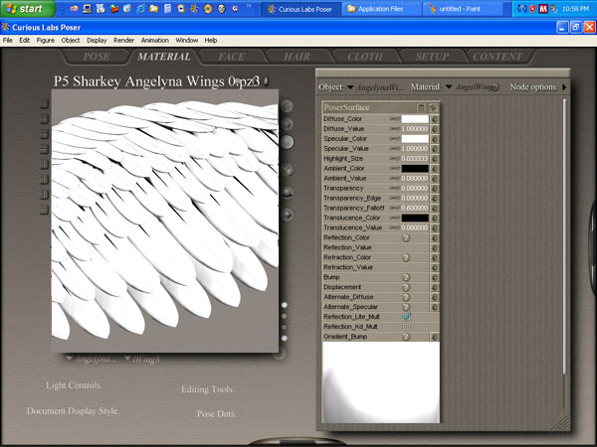The width and height of the screenshot is (597, 447).
Task: Expand the quick launch overflow chevron
Action: pos(249,6)
